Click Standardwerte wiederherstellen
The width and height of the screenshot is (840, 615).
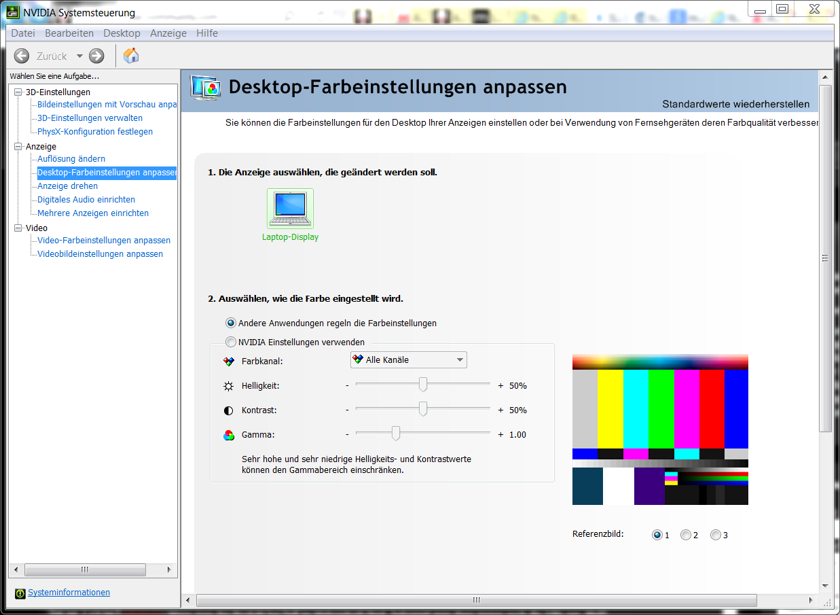[736, 105]
